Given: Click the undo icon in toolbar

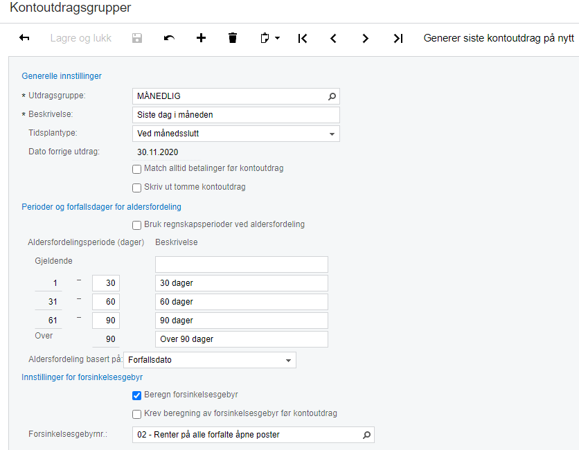Looking at the screenshot, I should [169, 38].
